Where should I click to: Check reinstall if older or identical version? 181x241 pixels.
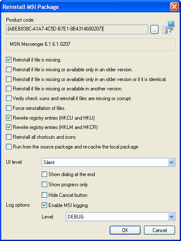click(9, 79)
